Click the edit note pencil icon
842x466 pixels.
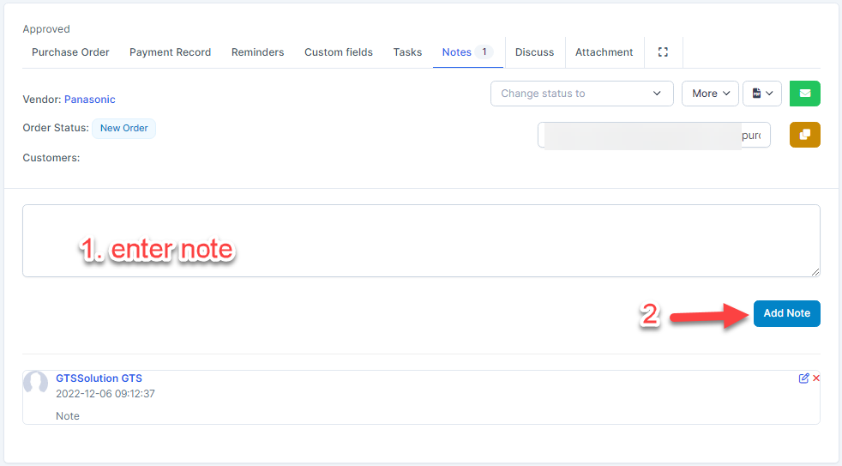pyautogui.click(x=803, y=378)
